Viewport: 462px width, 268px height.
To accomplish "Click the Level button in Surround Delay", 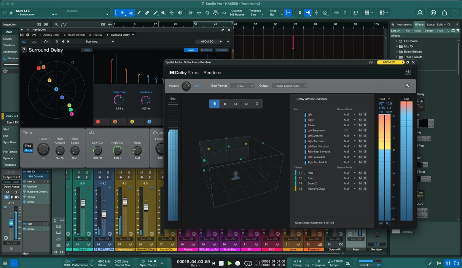I will point(191,50).
